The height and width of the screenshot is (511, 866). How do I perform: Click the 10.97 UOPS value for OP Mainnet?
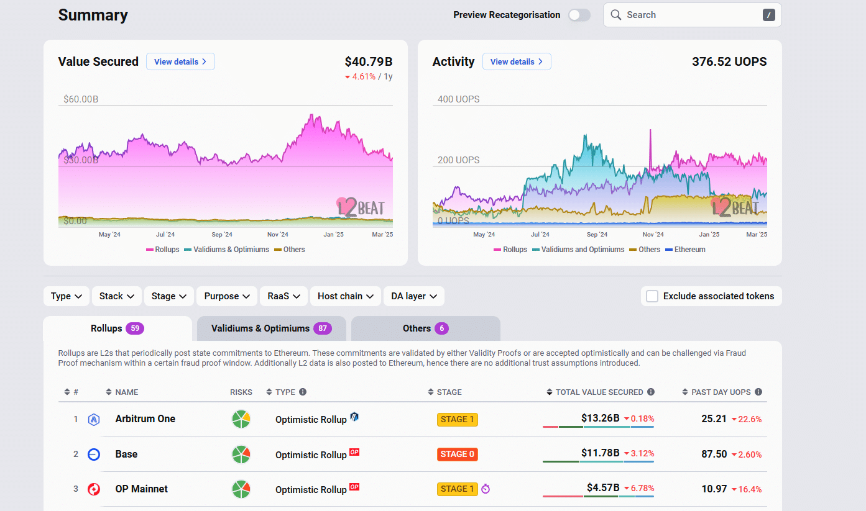coord(714,489)
